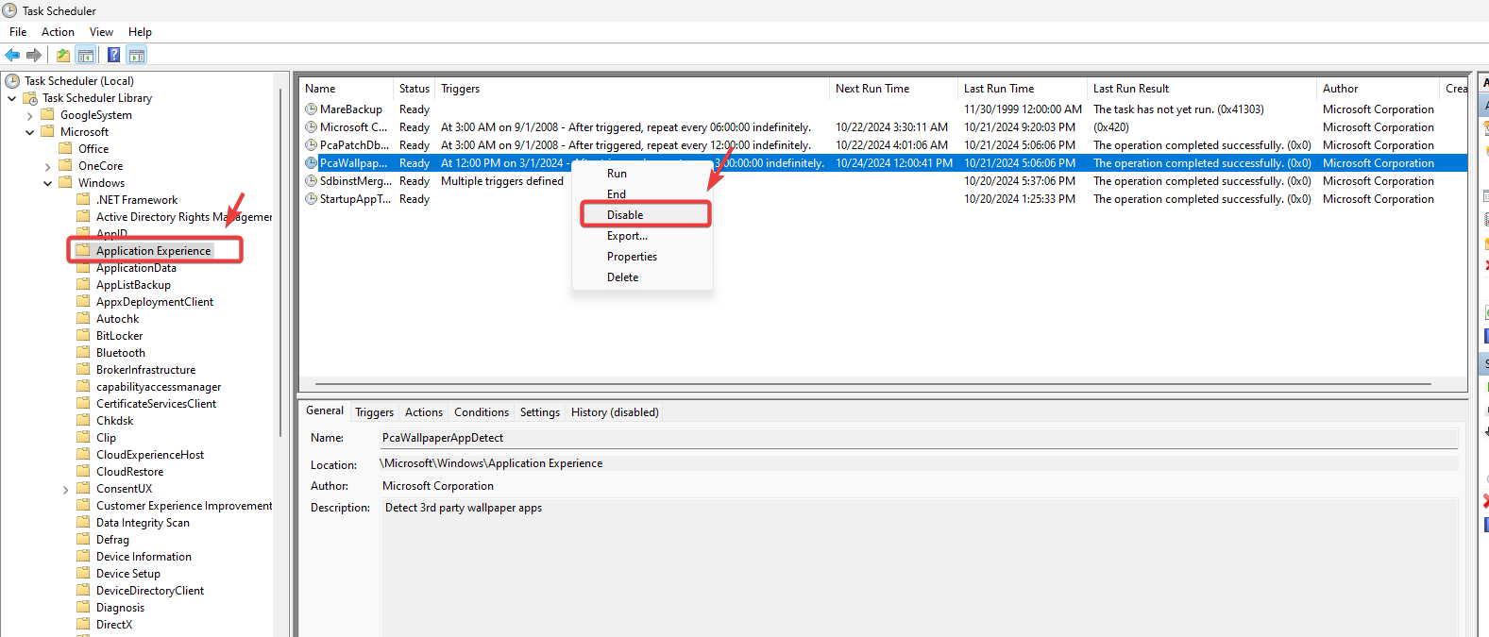The height and width of the screenshot is (637, 1489).
Task: Click the folder icon next to Defrag
Action: tap(83, 540)
